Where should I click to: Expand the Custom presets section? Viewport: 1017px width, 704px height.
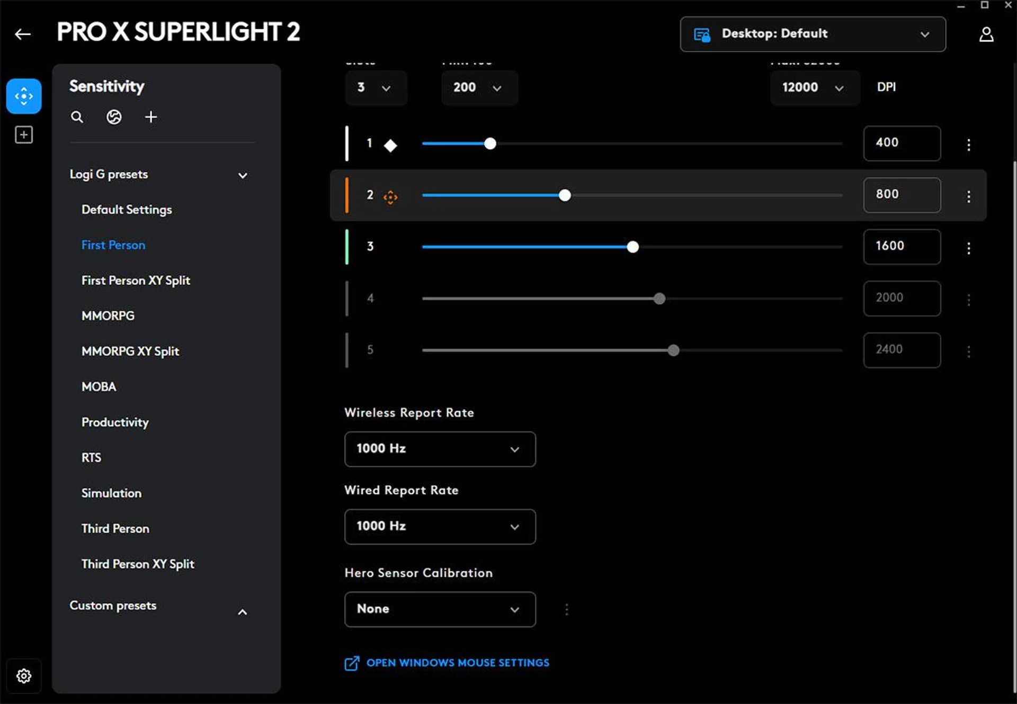click(243, 612)
